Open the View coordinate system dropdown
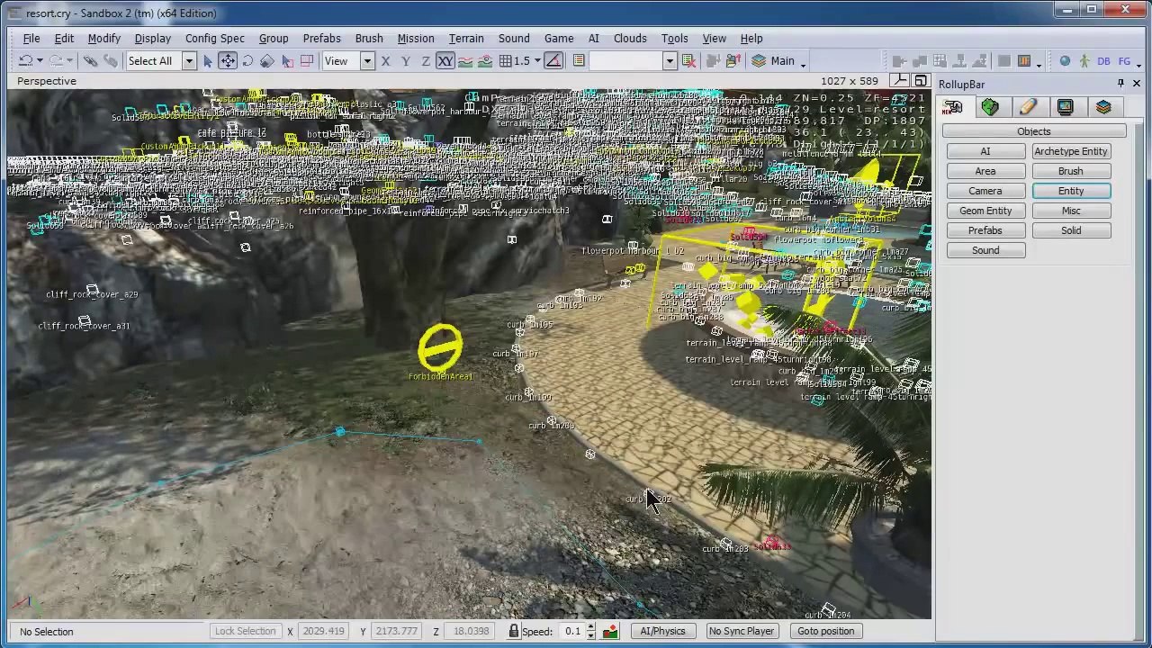This screenshot has width=1152, height=648. click(x=367, y=61)
